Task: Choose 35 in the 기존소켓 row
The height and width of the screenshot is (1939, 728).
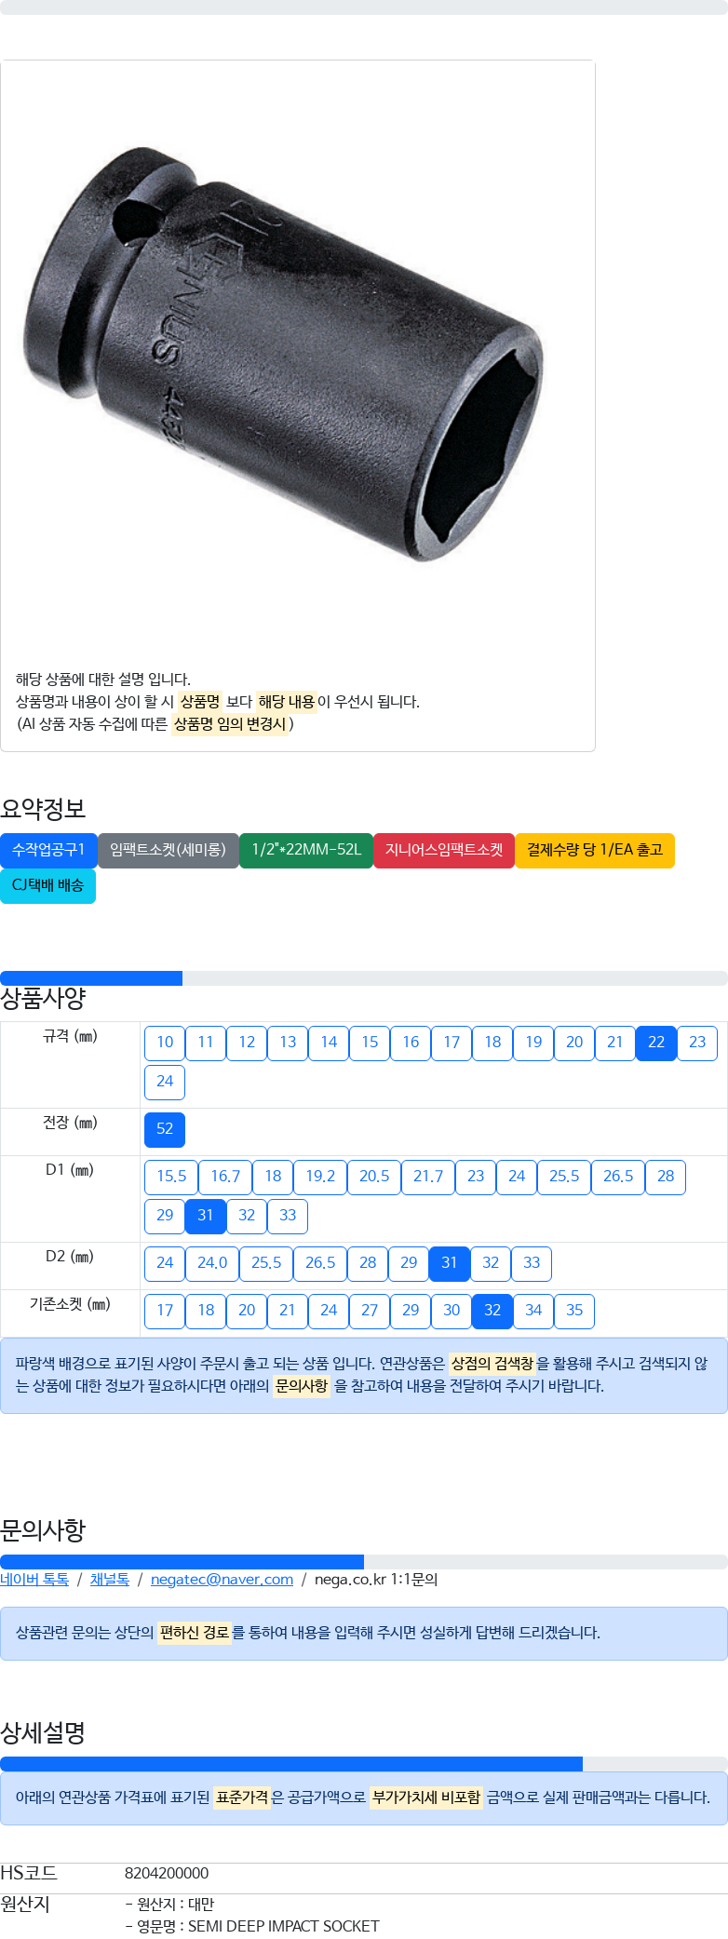Action: 574,1311
